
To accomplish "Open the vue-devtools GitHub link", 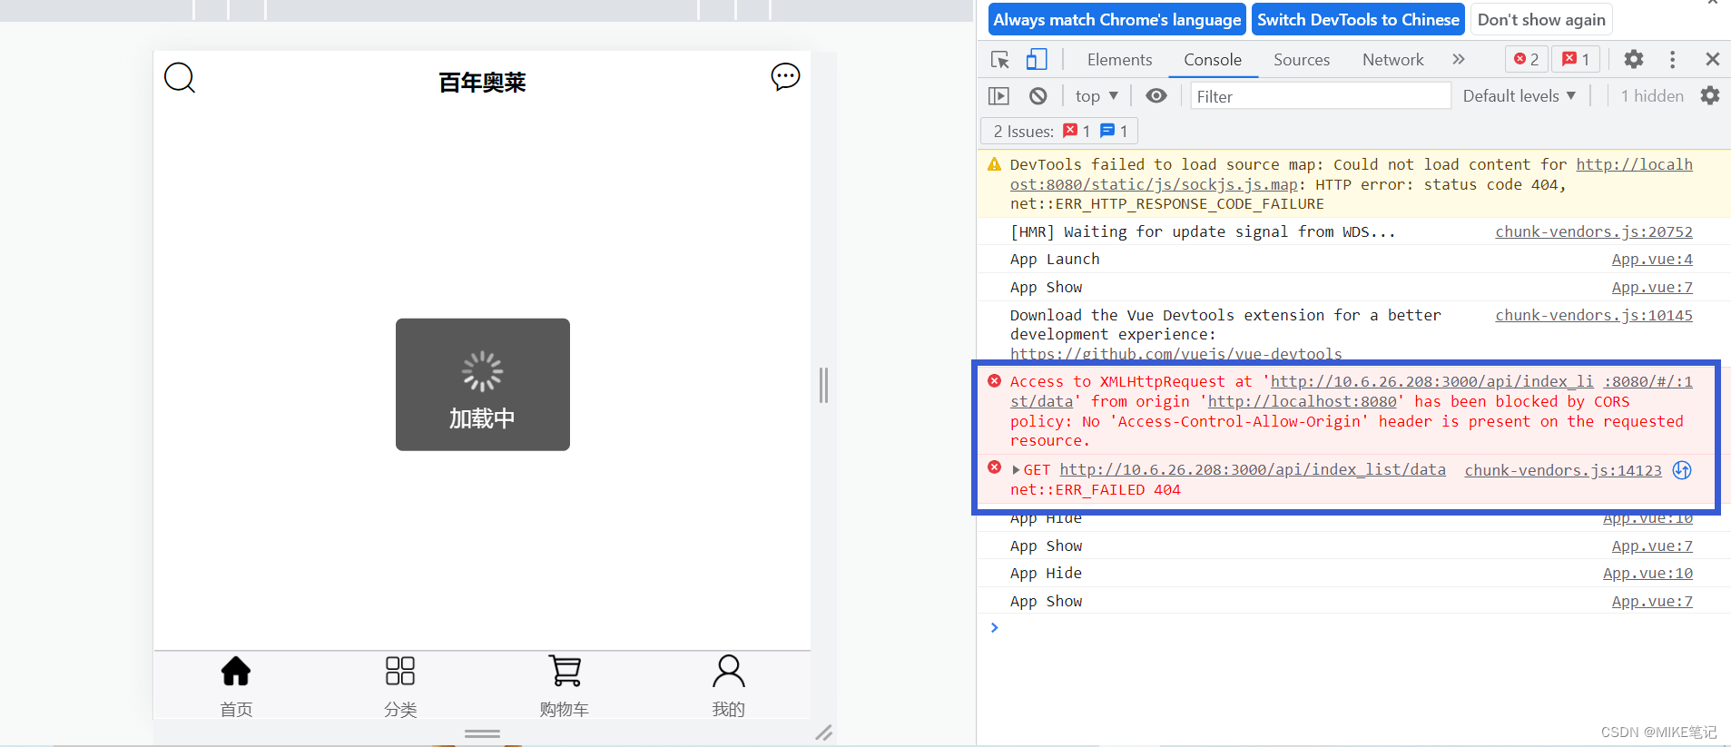I will coord(1175,354).
